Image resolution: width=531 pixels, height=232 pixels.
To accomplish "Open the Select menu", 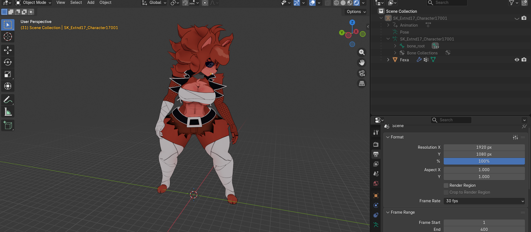I will (76, 2).
